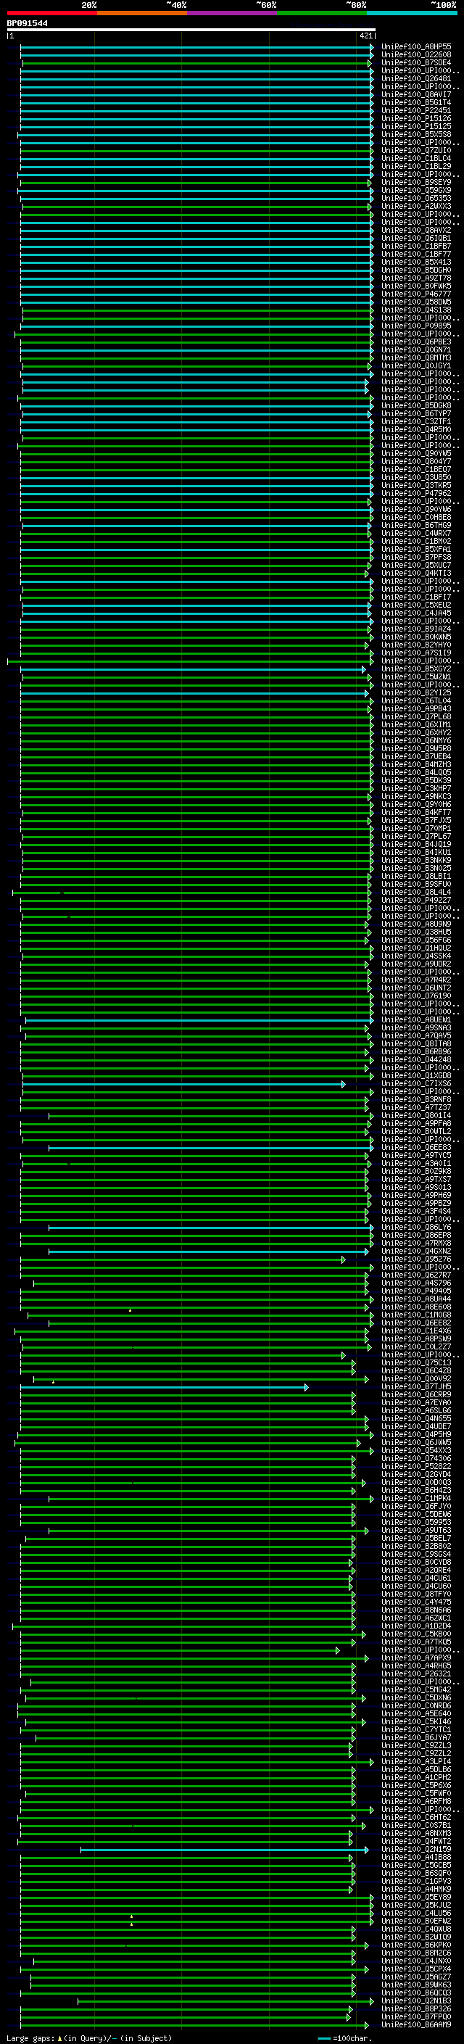Click hit label UniRef100_Q6EE83
Image resolution: width=464 pixels, height=2044 pixels.
(x=415, y=1147)
